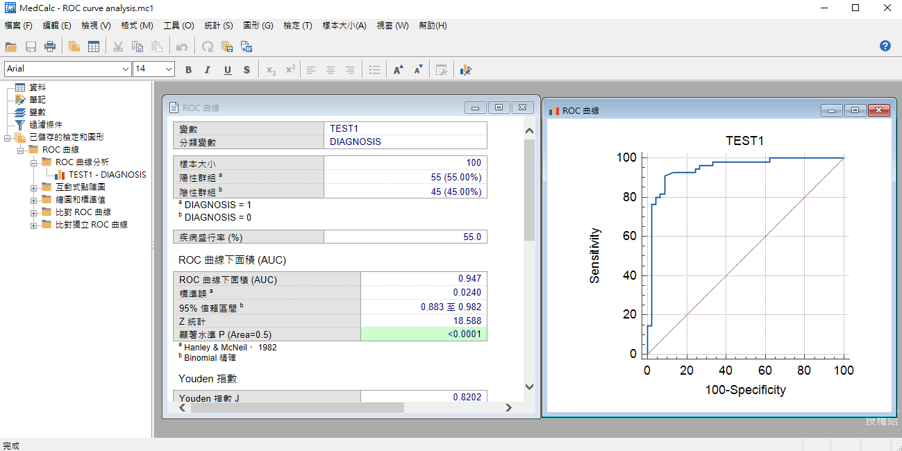Toggle center alignment
Image resolution: width=902 pixels, height=451 pixels.
[x=331, y=69]
